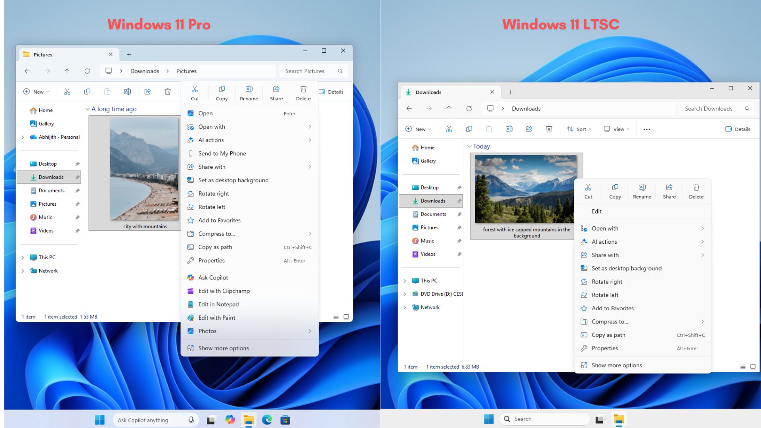Image resolution: width=761 pixels, height=428 pixels.
Task: Click the Delete icon on the Pro command bar
Action: (x=167, y=92)
